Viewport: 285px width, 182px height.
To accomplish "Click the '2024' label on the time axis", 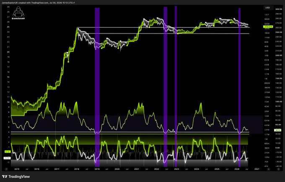I will click(x=197, y=169).
